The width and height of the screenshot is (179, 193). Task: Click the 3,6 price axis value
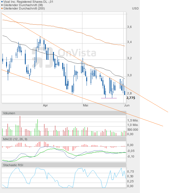coord(129,27)
